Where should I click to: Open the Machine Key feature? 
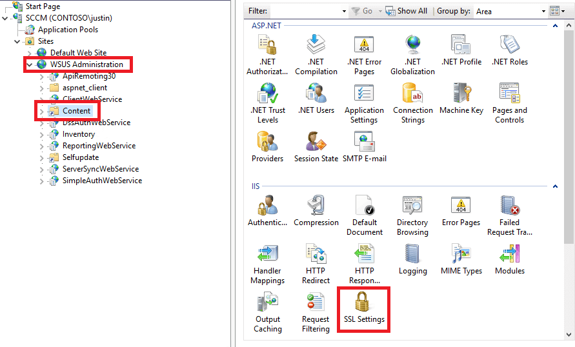[461, 99]
